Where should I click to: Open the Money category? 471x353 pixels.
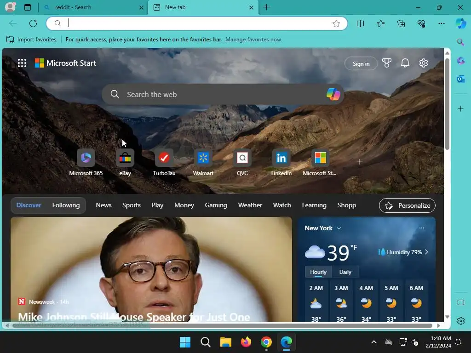184,205
